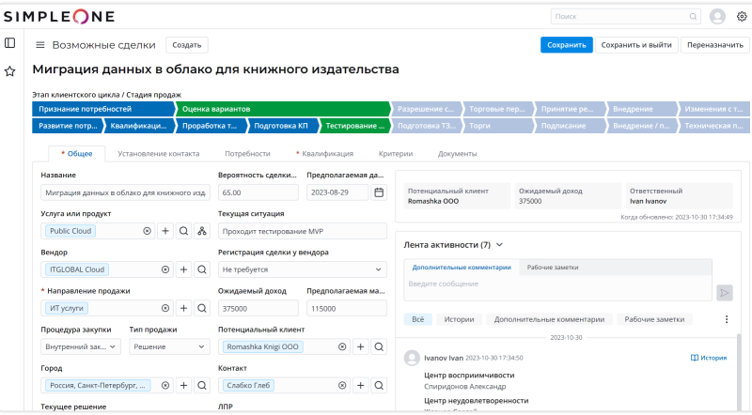The width and height of the screenshot is (752, 415).
Task: Switch to Документы tab
Action: [x=457, y=154]
